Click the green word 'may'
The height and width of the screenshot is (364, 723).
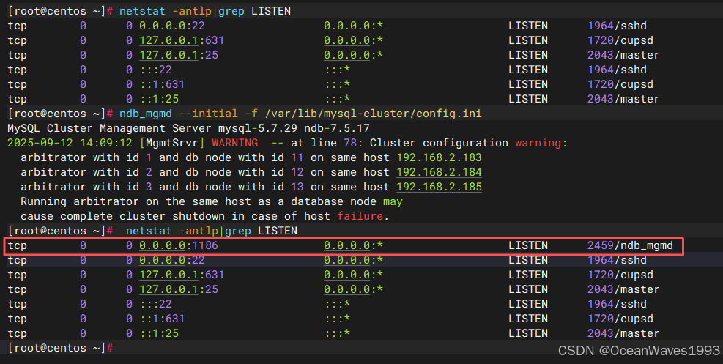393,202
